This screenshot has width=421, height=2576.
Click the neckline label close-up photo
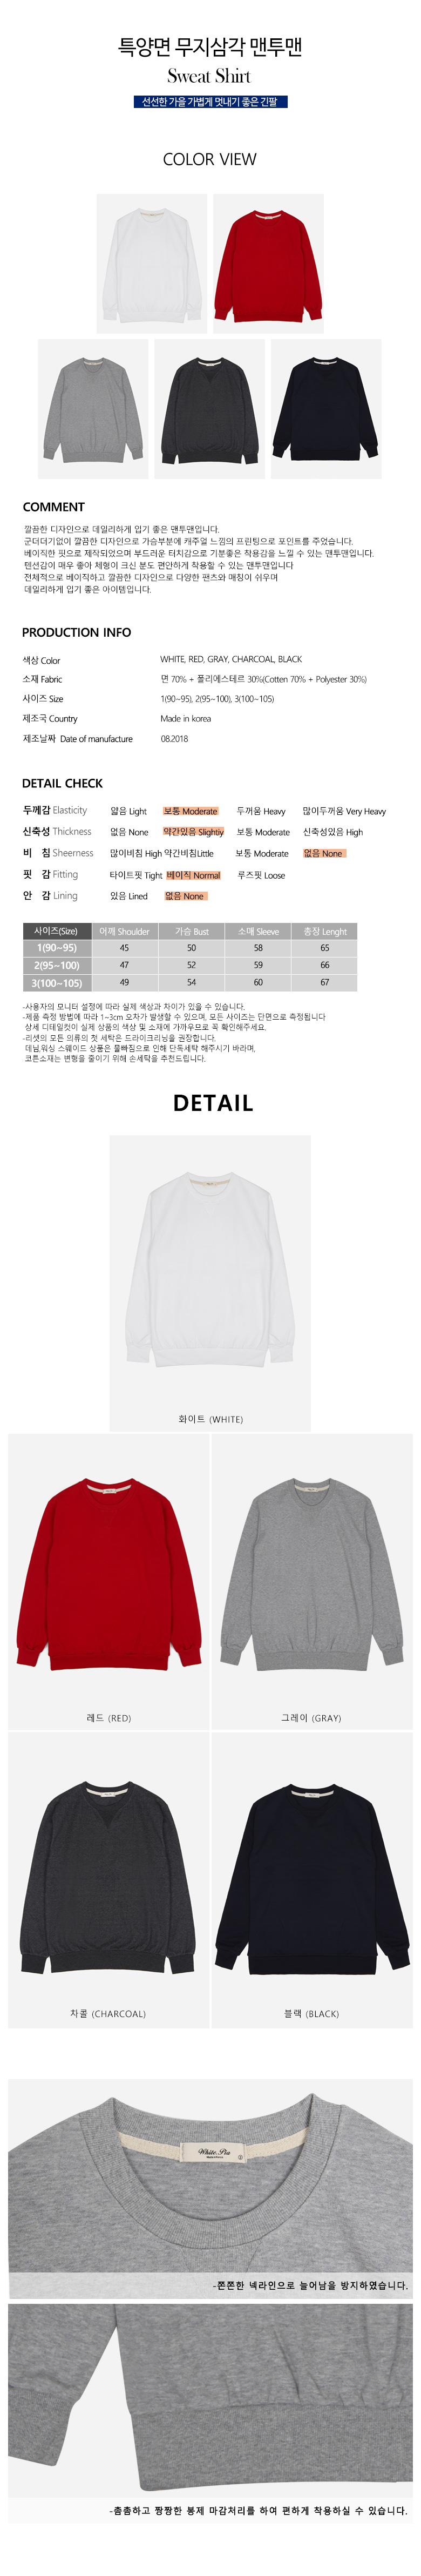point(210,2187)
